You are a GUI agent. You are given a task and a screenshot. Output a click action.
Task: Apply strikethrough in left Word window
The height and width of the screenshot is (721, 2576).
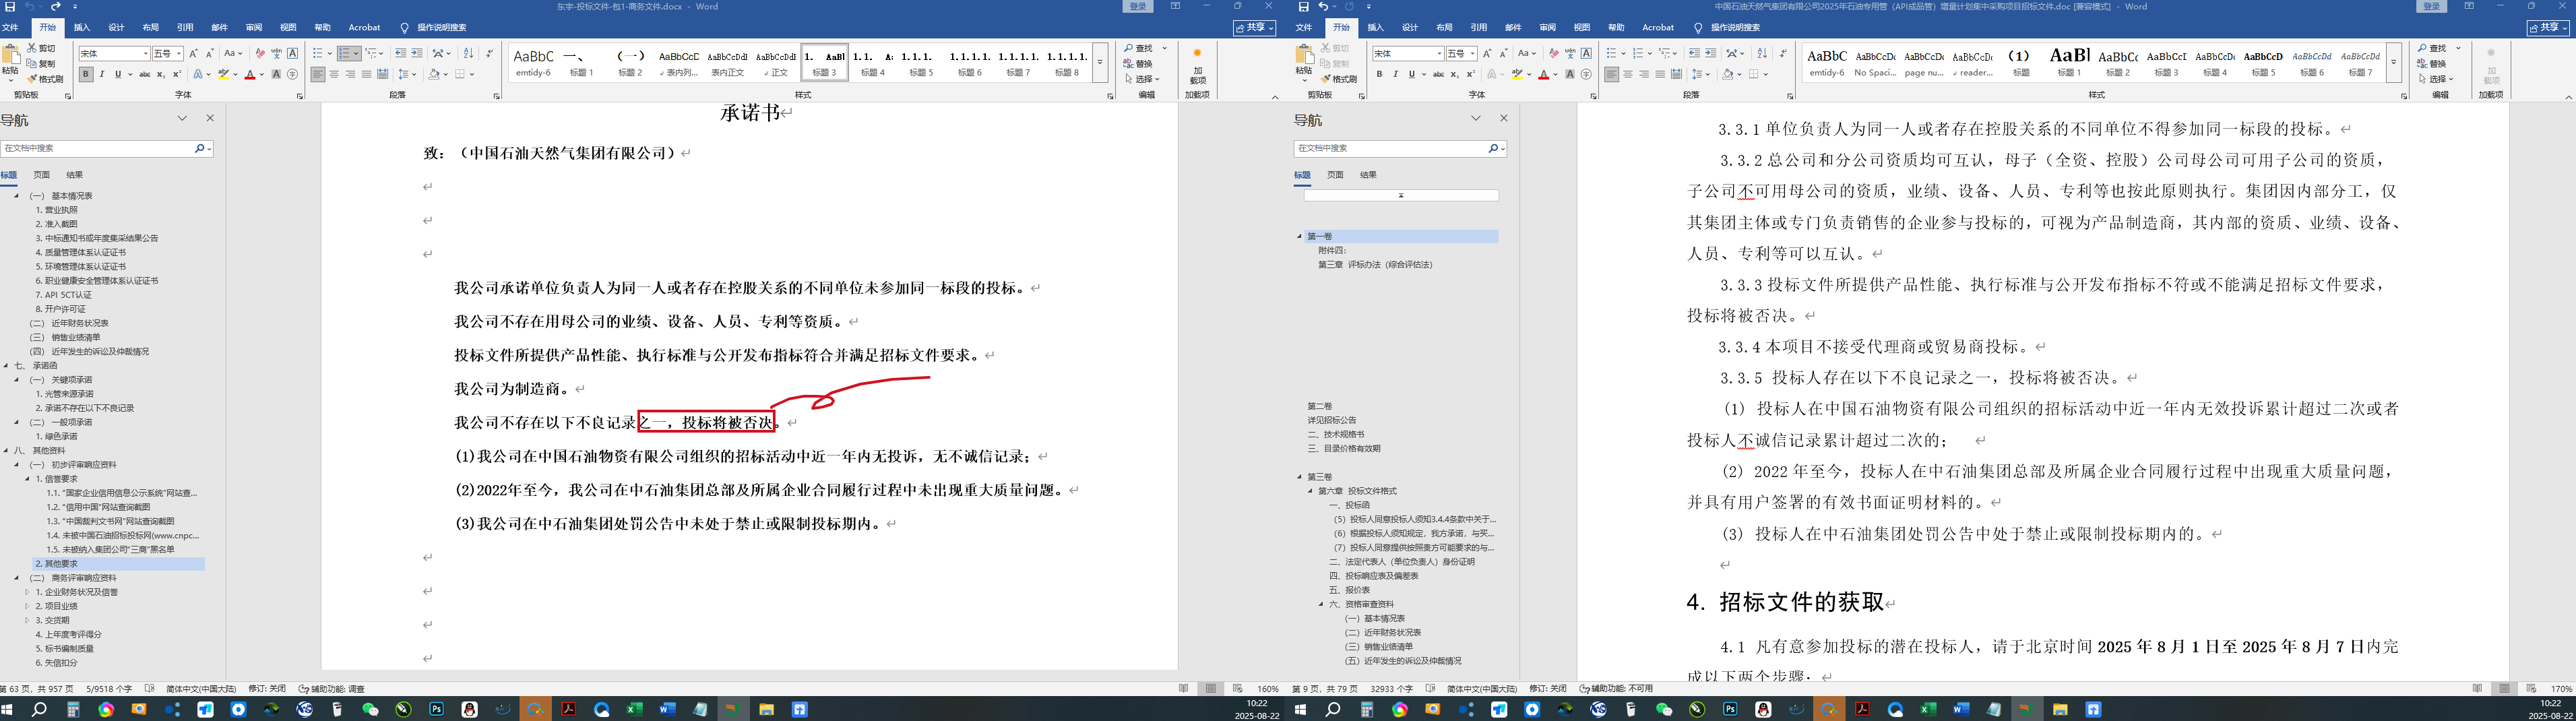tap(145, 74)
